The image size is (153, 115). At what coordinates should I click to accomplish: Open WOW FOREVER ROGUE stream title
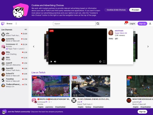click(142, 99)
